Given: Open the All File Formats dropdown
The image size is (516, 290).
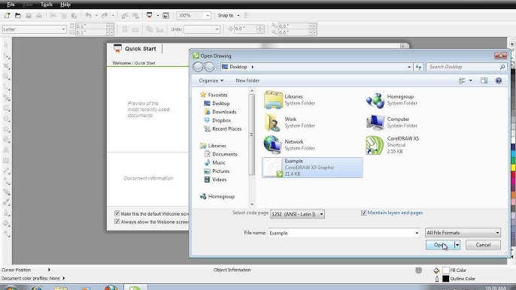Looking at the screenshot, I should (463, 232).
